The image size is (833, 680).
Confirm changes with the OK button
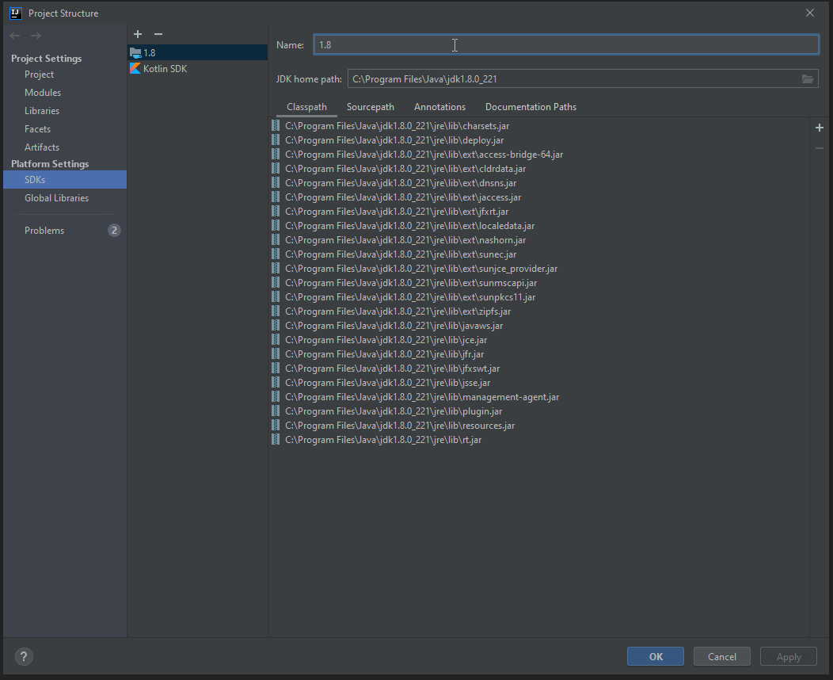[655, 656]
